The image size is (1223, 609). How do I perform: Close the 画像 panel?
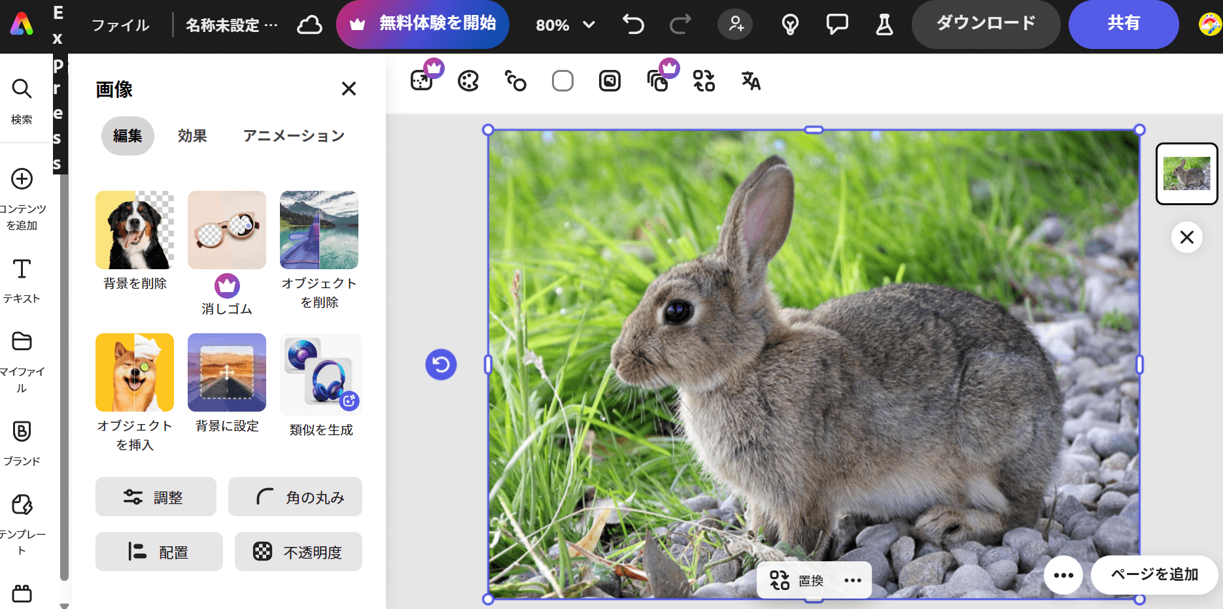point(349,89)
